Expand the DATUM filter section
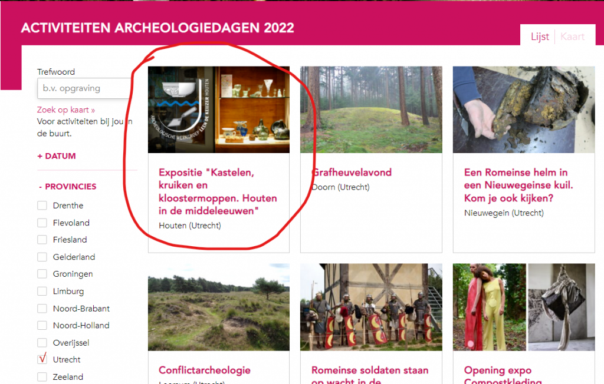The image size is (604, 384). [x=57, y=156]
